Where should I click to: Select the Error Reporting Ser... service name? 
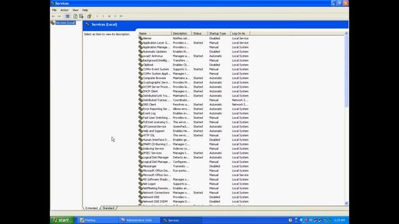[156, 109]
